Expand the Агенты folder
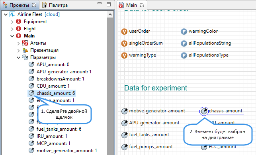 pos(18,43)
